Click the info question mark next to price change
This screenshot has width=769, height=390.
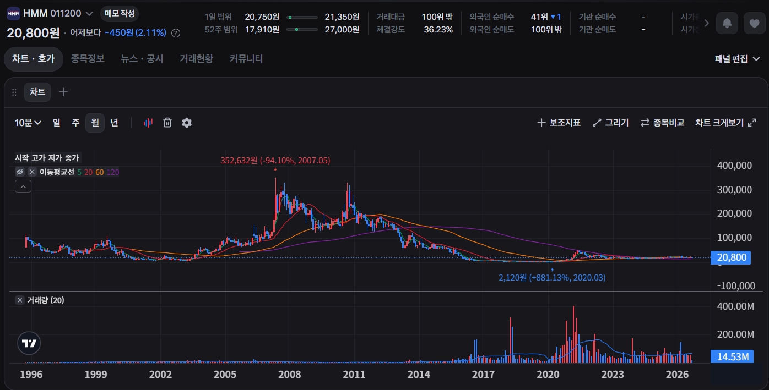click(176, 33)
